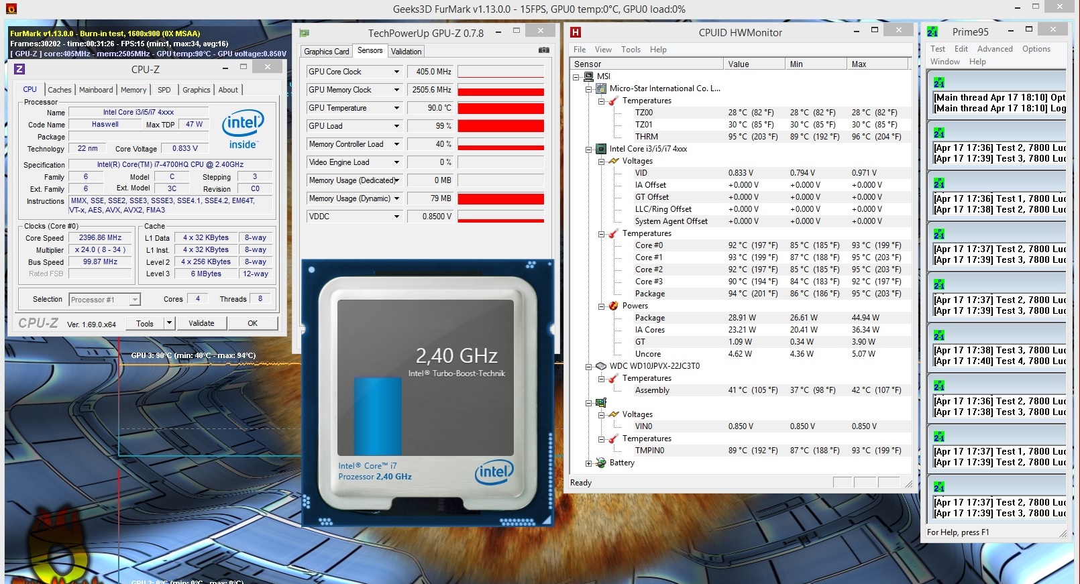Click the Intel logo on Turbo Boost gadget
Screen dimensions: 1080x584
494,471
